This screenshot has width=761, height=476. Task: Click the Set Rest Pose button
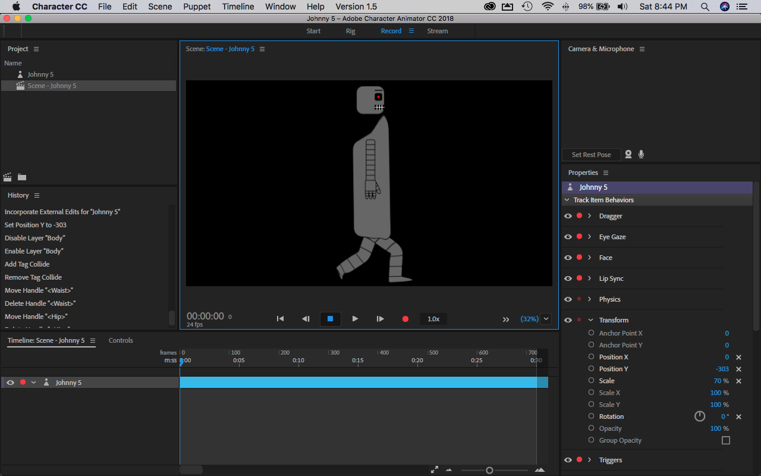click(x=591, y=155)
